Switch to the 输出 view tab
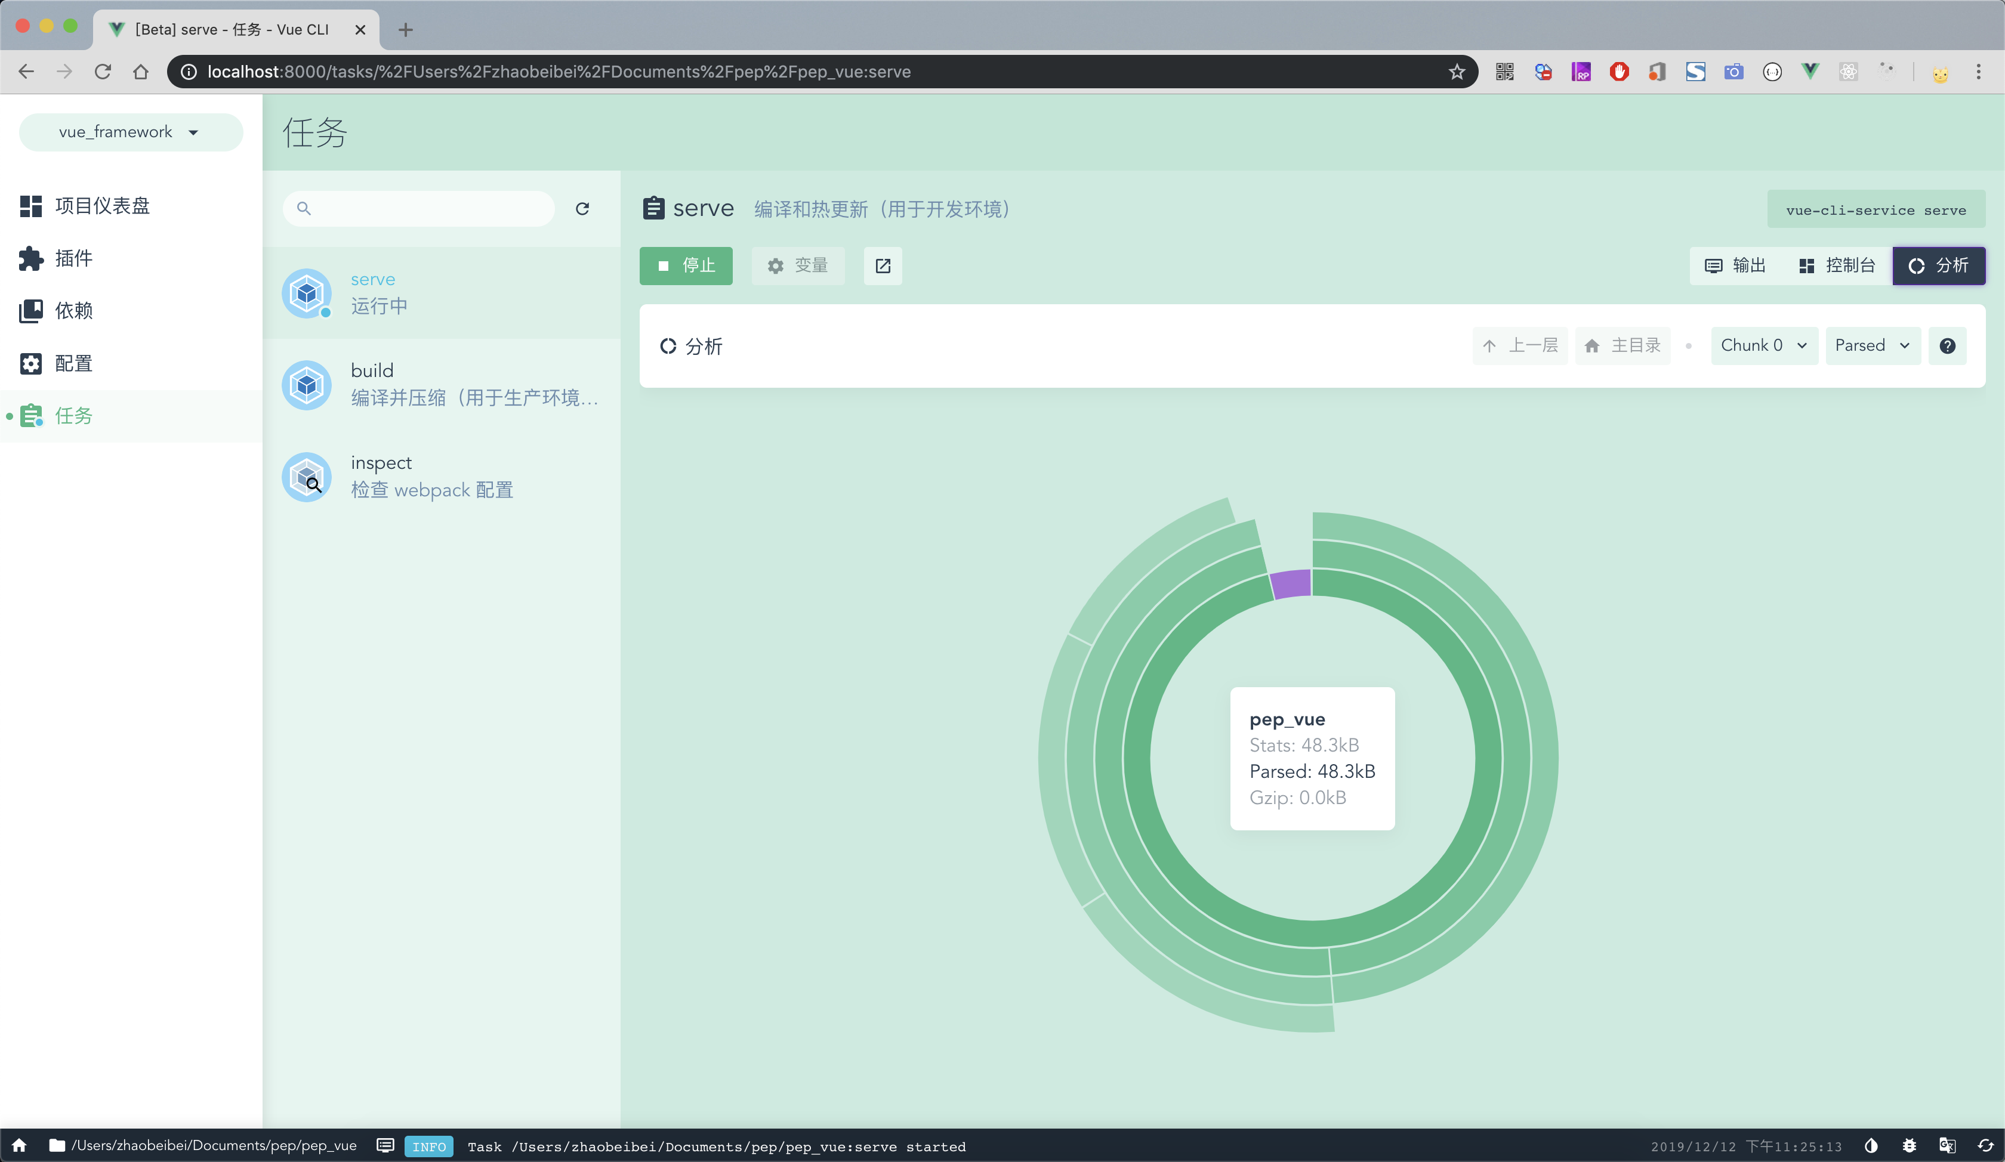Viewport: 2005px width, 1162px height. 1735,265
